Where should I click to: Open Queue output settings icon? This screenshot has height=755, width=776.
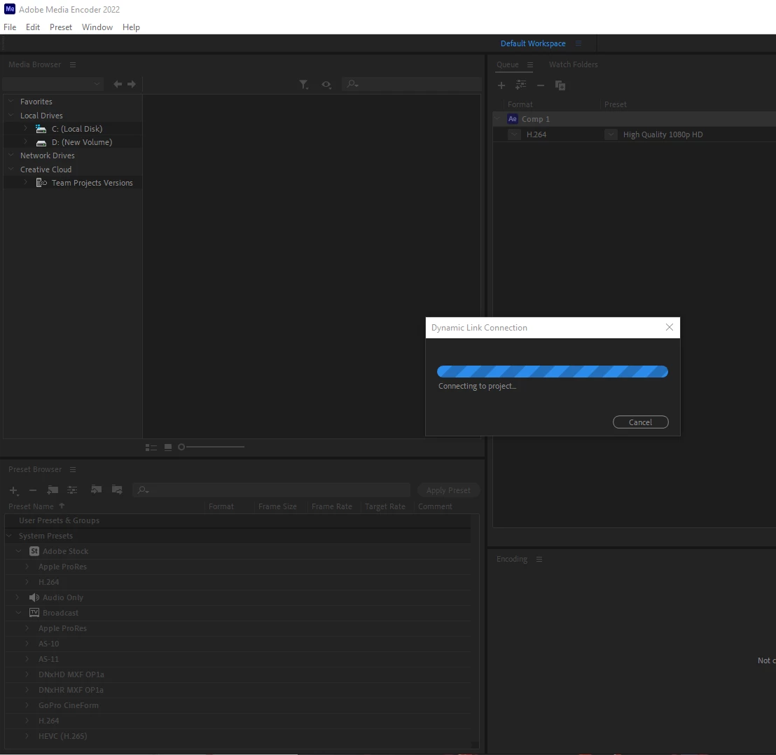pos(520,85)
